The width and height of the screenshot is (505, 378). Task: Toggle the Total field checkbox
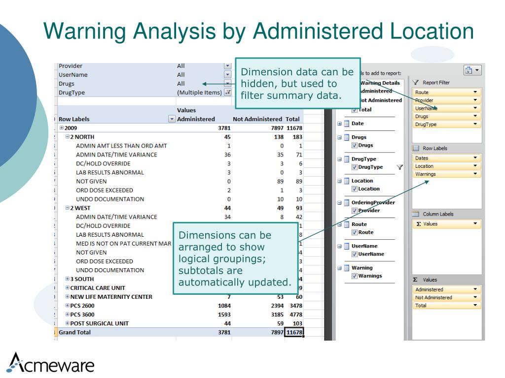click(355, 110)
